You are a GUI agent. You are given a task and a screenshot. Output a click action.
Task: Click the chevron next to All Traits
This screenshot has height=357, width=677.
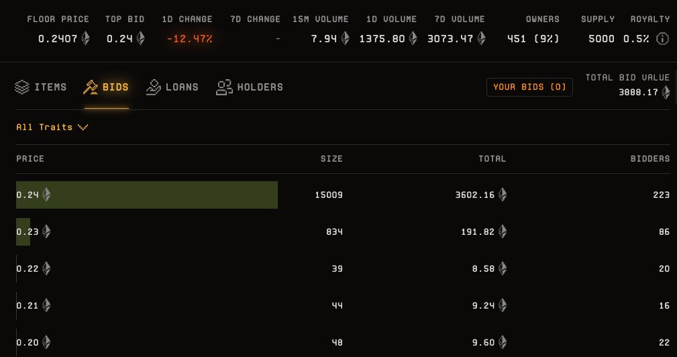(x=83, y=127)
